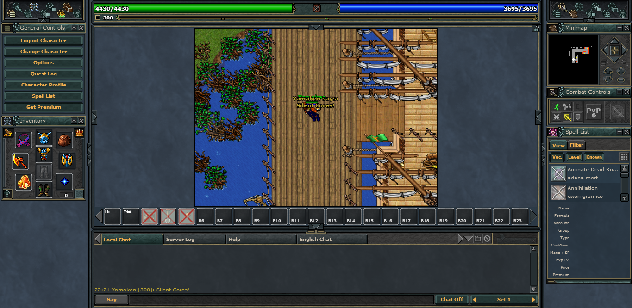
Task: Open the View tab in Spell List
Action: tap(558, 145)
